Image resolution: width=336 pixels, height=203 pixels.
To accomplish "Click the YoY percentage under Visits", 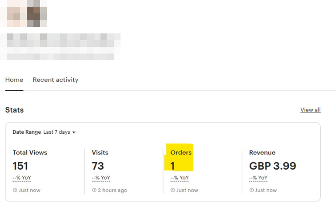I will 101,178.
